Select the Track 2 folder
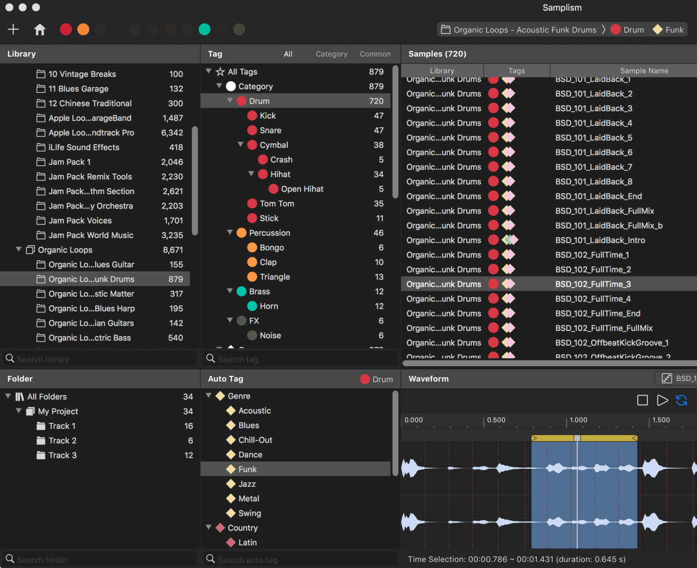697x568 pixels. coord(62,441)
